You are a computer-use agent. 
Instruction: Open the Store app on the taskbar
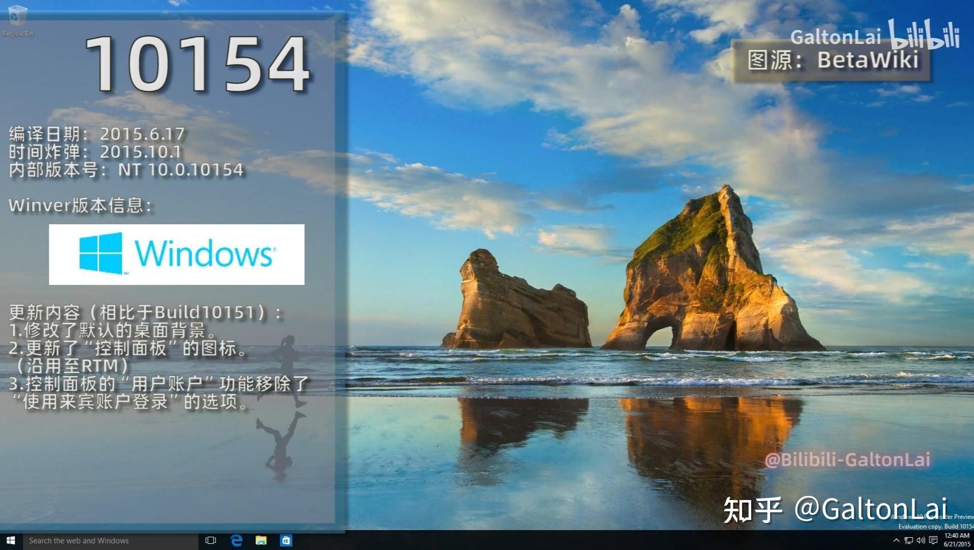tap(286, 540)
